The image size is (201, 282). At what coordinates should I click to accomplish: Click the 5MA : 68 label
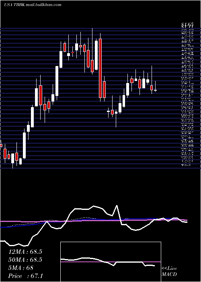[x=21, y=268]
